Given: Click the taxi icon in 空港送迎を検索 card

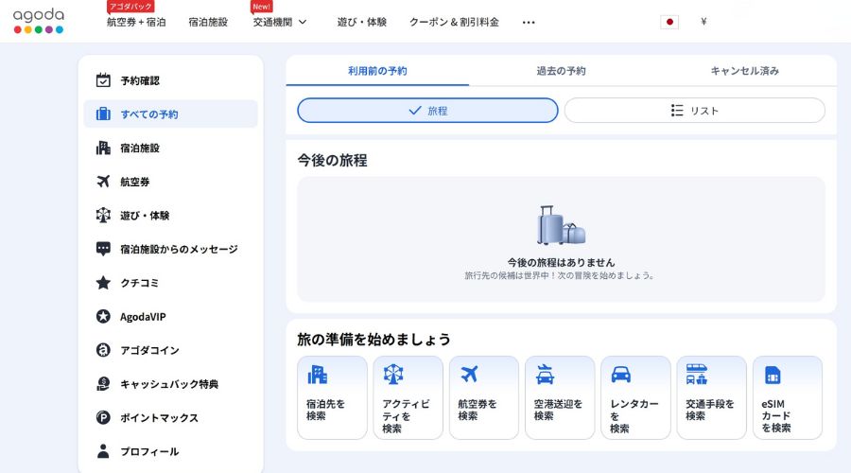Looking at the screenshot, I should 545,375.
